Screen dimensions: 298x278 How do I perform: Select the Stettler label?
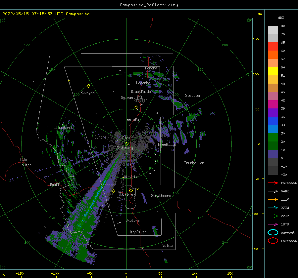[193, 96]
